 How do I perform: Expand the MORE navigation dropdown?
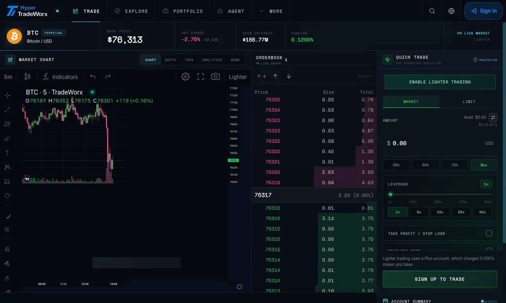[271, 11]
